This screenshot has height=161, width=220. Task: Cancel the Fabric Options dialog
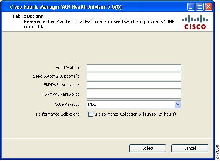[190, 148]
